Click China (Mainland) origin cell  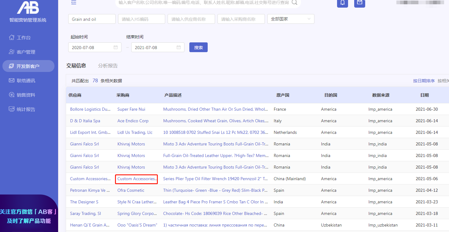[x=290, y=179]
